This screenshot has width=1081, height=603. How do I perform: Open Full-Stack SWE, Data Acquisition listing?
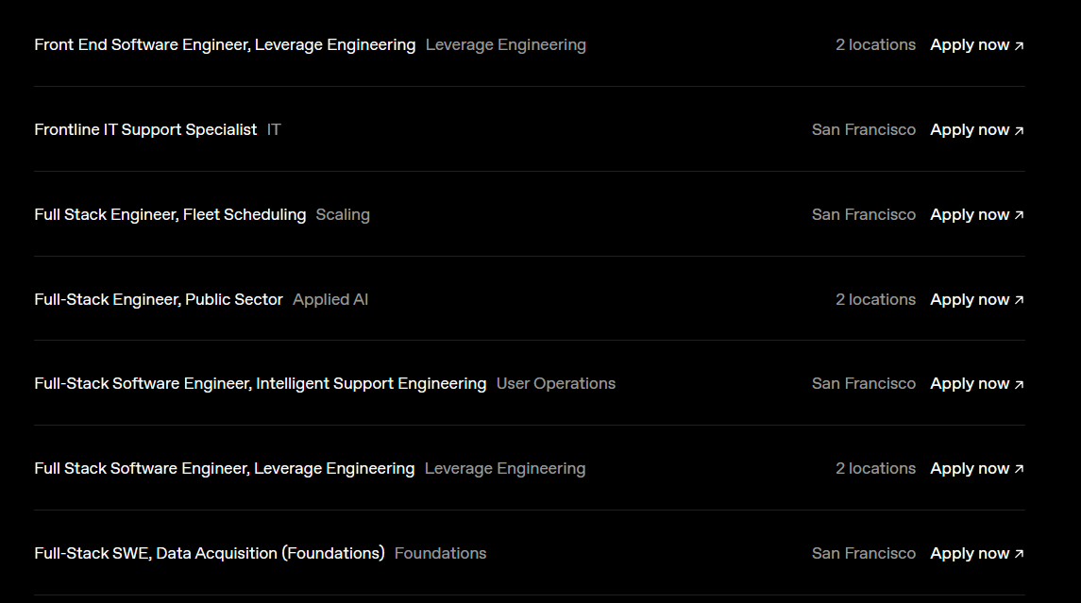(x=210, y=553)
